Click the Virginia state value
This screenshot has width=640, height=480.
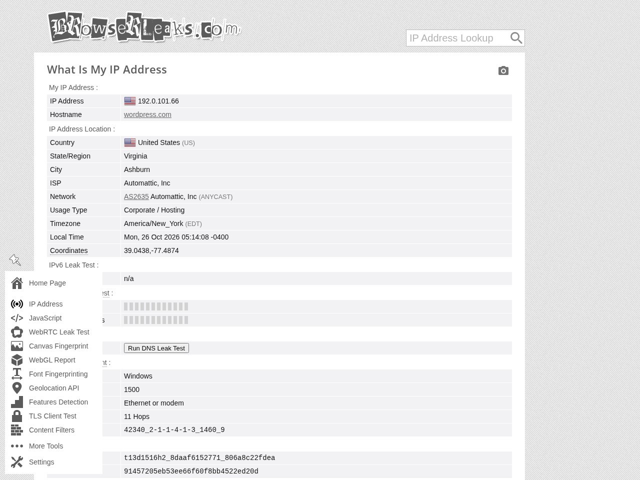coord(135,156)
